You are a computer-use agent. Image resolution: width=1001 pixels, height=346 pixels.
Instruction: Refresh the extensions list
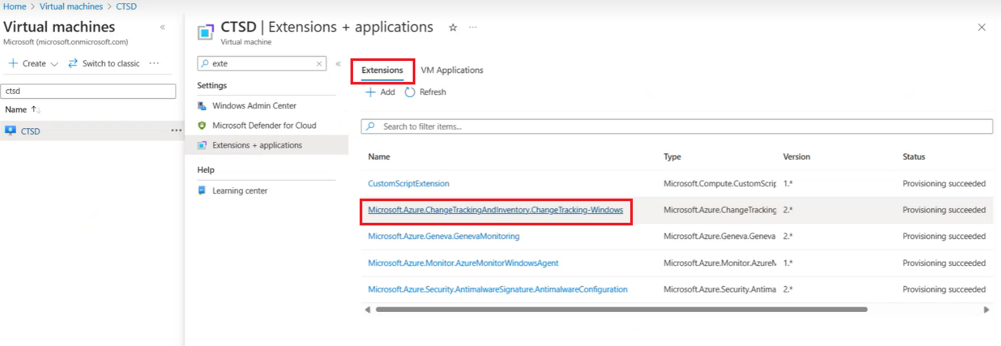coord(426,92)
